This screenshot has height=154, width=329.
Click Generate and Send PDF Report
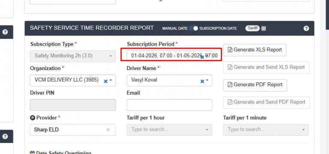tap(266, 102)
